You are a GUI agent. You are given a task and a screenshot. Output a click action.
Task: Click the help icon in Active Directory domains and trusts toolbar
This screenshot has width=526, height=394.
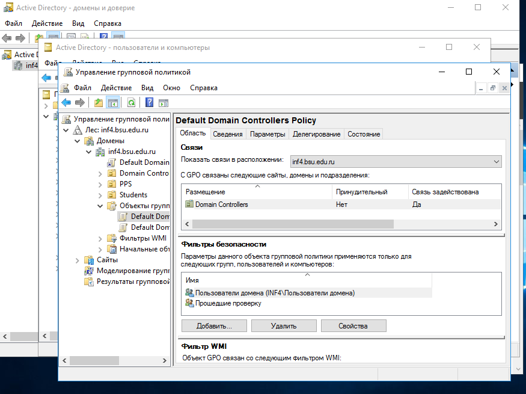tap(103, 37)
